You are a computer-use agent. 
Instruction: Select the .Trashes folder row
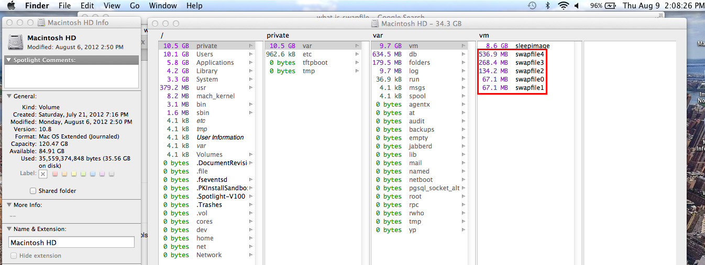point(207,205)
